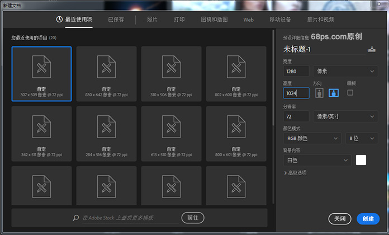Click the 宽度 width field showing 1280
This screenshot has width=389, height=235.
click(x=296, y=72)
